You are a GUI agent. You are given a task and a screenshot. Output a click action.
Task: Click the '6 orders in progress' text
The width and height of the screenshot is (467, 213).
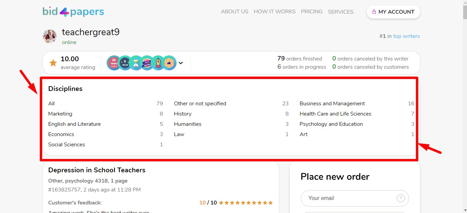tap(302, 67)
